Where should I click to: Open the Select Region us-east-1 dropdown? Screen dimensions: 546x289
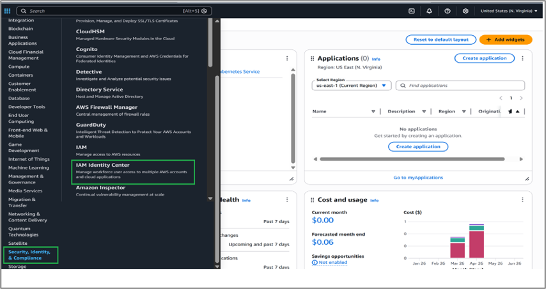click(x=352, y=85)
